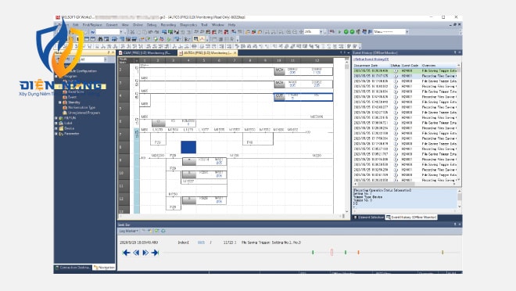
Task: Open the Offline Event History link
Action: click(x=371, y=59)
